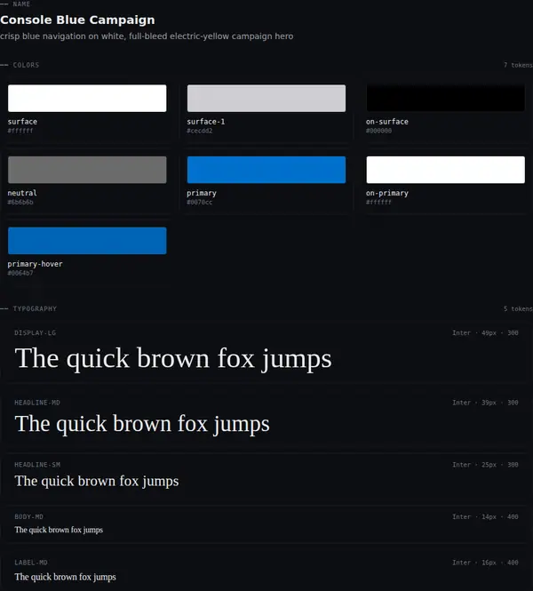Click the white surface color swatch

(87, 98)
